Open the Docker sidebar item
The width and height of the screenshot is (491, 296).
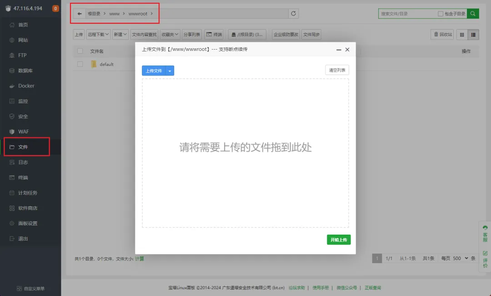pyautogui.click(x=26, y=86)
